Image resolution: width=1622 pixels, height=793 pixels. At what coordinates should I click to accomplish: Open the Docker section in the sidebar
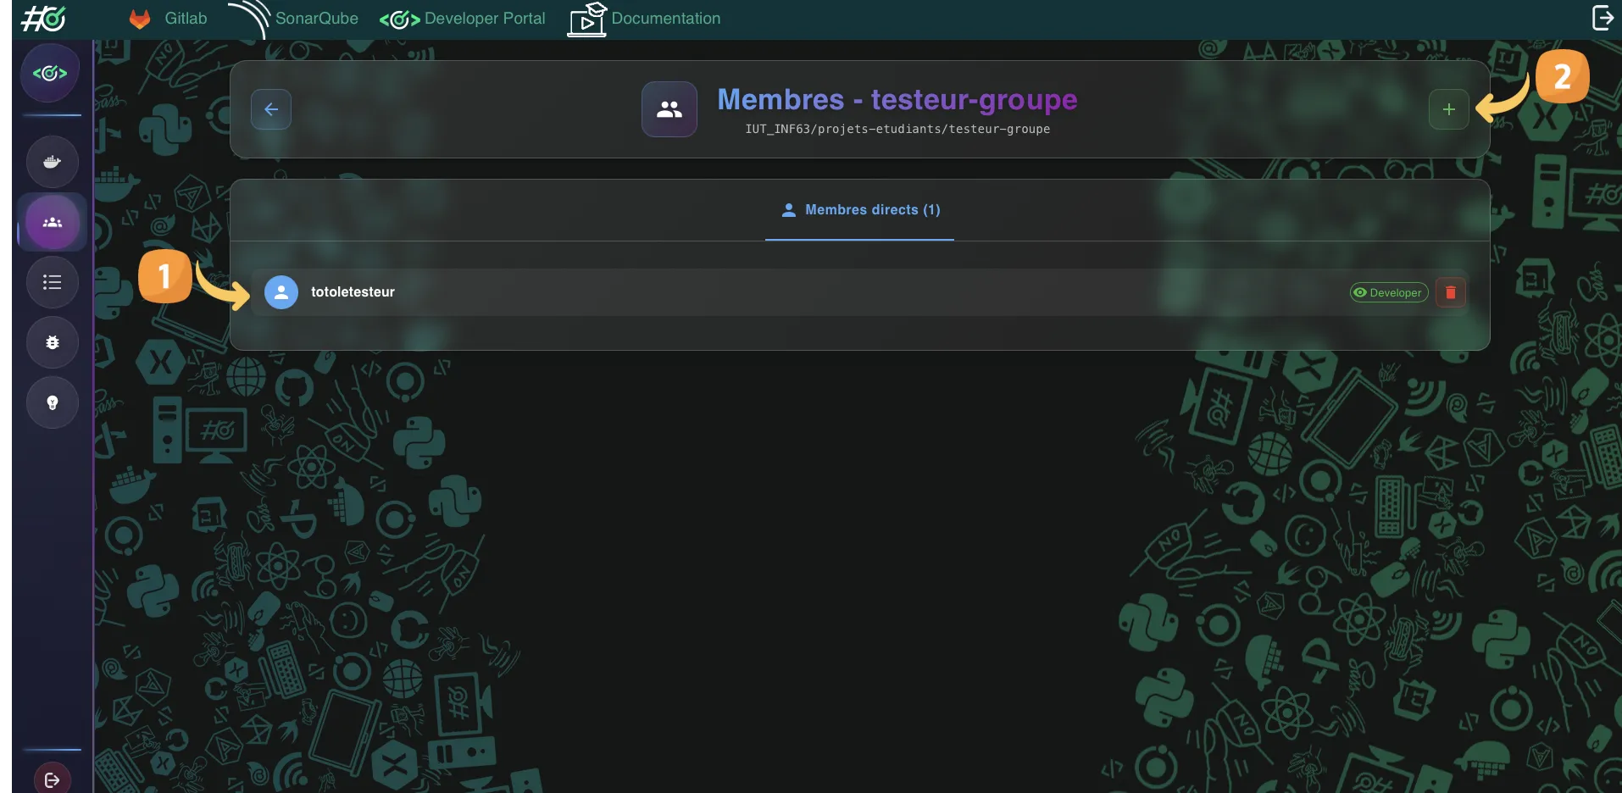point(52,161)
